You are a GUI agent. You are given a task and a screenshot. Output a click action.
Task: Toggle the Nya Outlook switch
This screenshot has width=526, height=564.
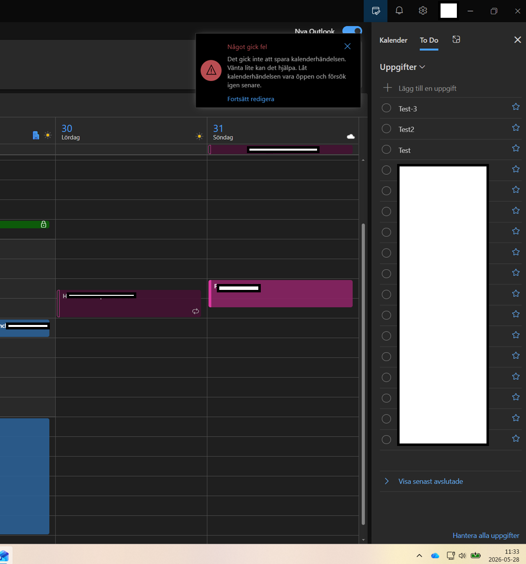click(352, 31)
